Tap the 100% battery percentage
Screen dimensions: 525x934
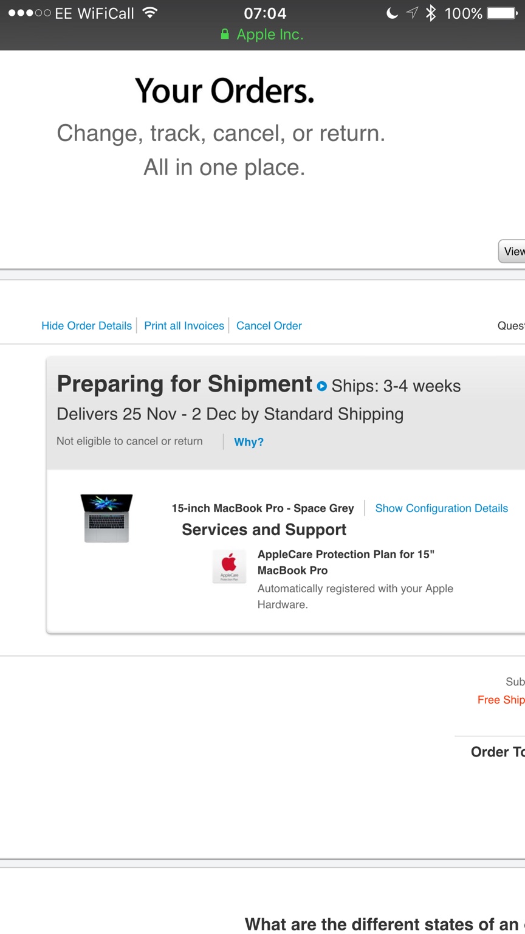pos(463,13)
